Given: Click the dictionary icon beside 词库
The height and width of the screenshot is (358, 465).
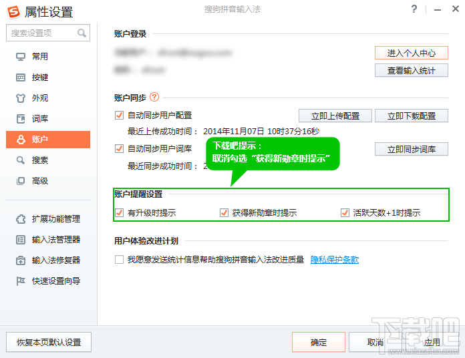Looking at the screenshot, I should (21, 119).
